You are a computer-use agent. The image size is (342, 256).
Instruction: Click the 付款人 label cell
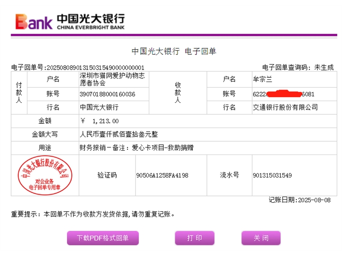point(19,93)
